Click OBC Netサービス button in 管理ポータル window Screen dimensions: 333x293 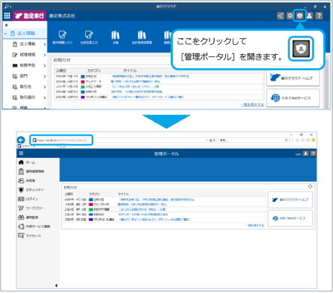click(x=290, y=218)
